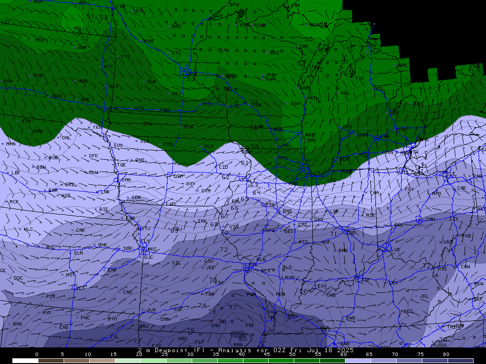Select the TOP station label
The width and height of the screenshot is (486, 364).
point(127,248)
